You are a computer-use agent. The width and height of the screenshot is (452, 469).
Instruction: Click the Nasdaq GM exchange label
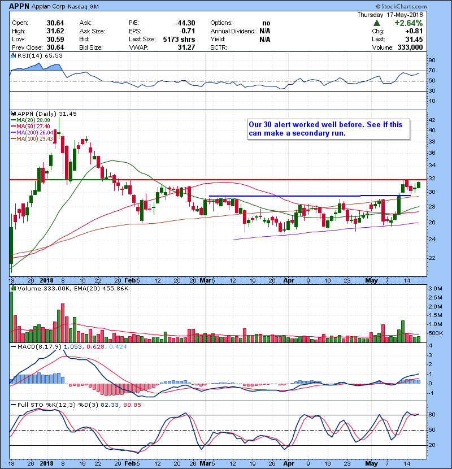tap(83, 7)
